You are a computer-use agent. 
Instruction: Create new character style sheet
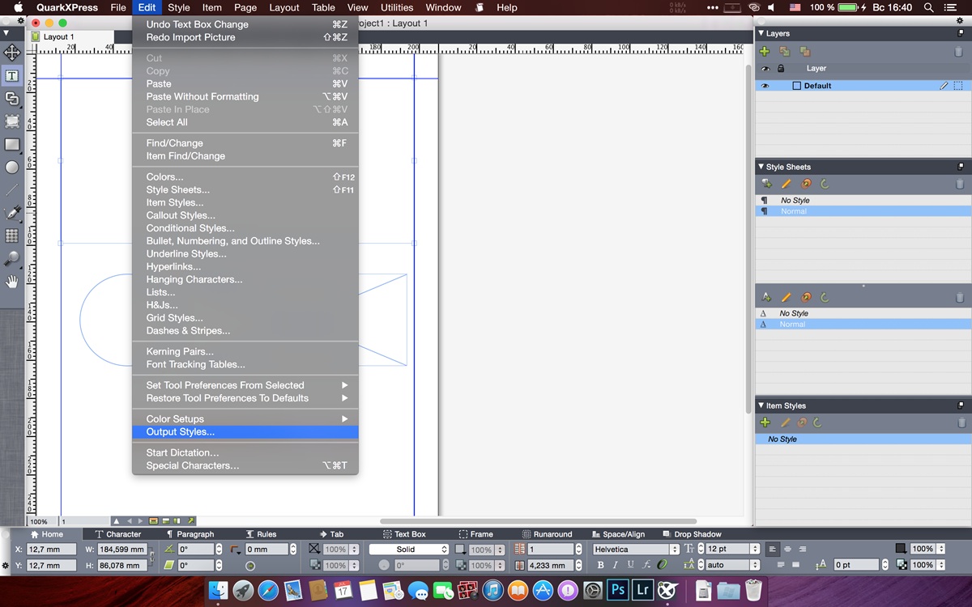(765, 297)
